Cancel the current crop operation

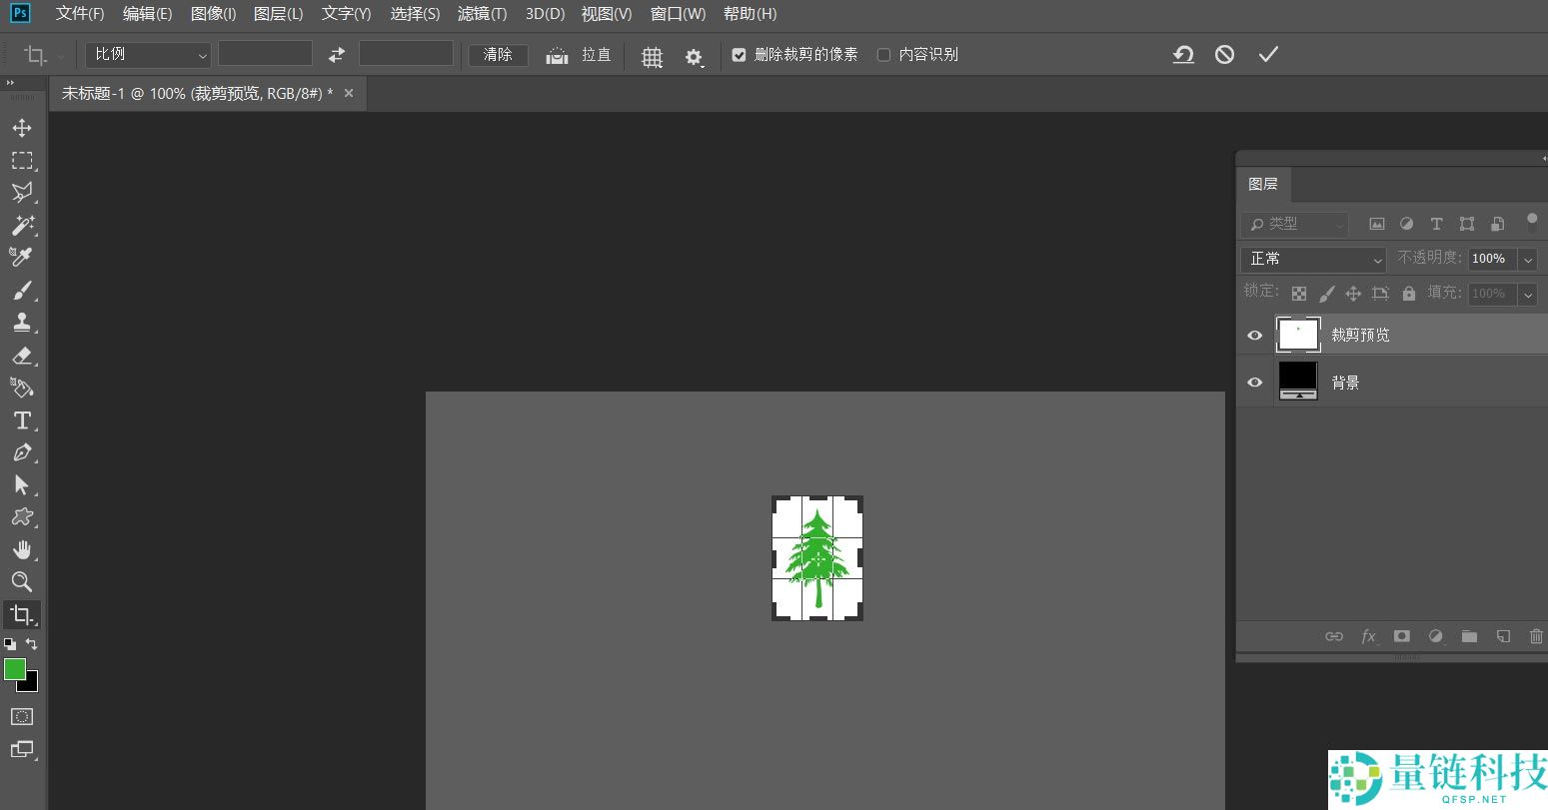[1224, 55]
